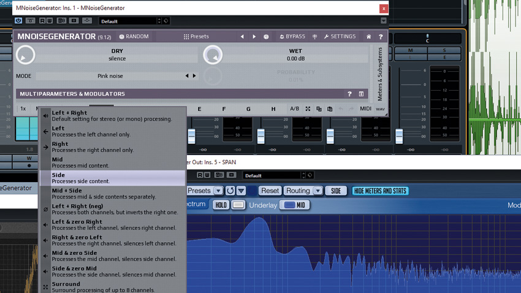The width and height of the screenshot is (521, 293).
Task: Open plugin SETTINGS
Action: click(x=340, y=37)
